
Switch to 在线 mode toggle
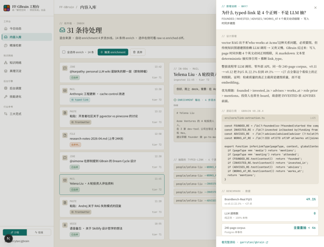39,232
